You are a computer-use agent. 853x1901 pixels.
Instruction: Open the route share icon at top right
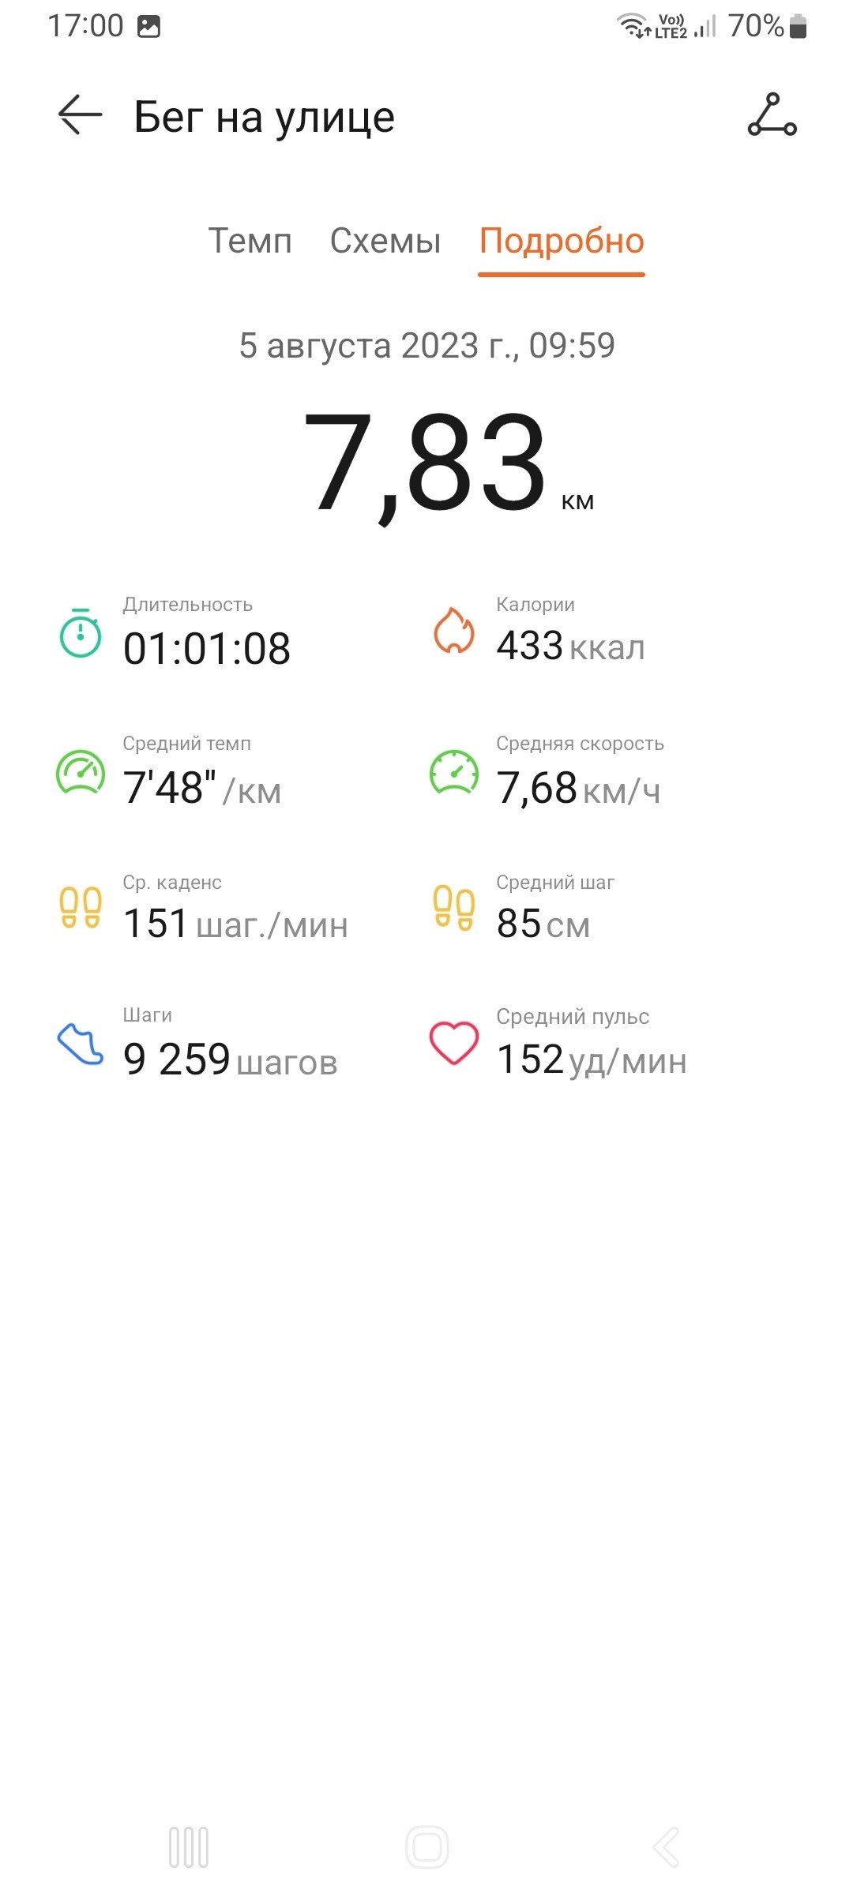click(772, 115)
